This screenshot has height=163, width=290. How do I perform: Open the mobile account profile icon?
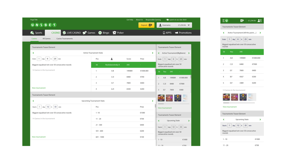click(260, 21)
